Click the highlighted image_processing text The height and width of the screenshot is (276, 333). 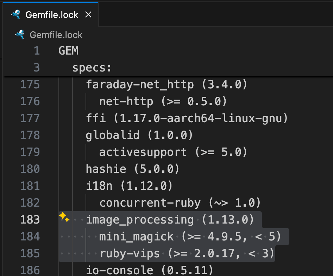point(140,220)
